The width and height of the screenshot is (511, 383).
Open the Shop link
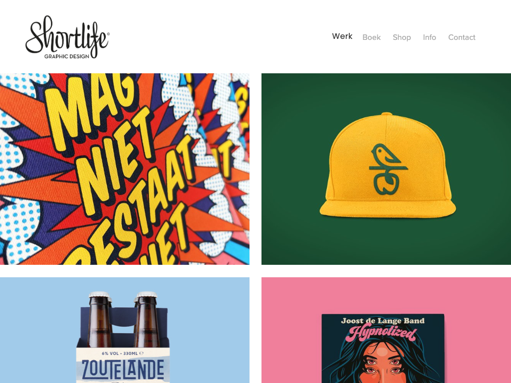tap(402, 37)
